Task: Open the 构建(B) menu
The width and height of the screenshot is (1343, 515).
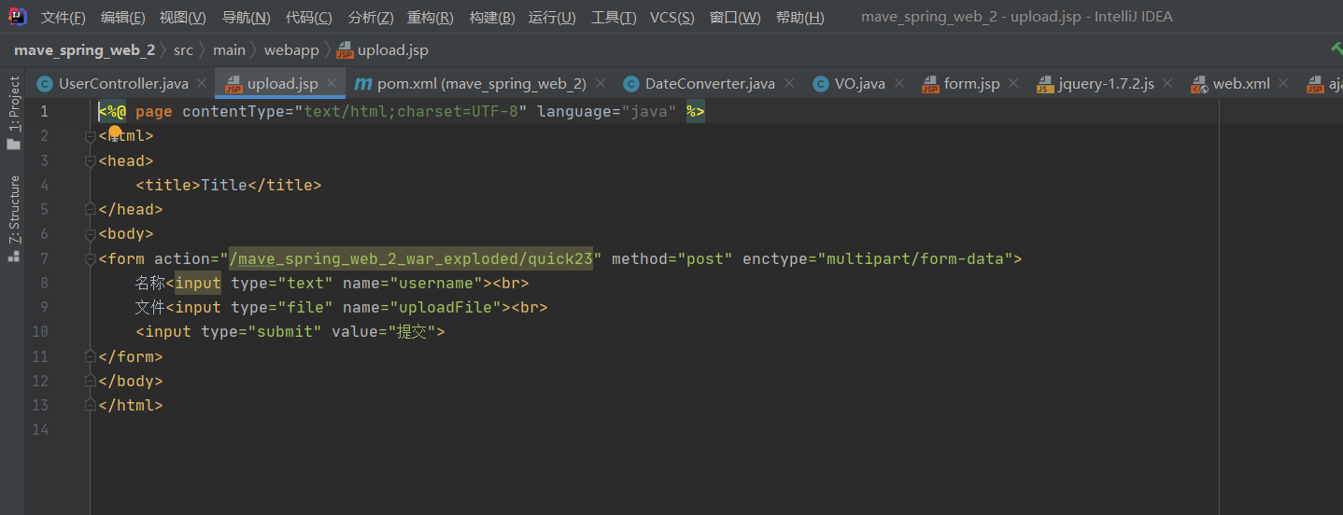Action: (492, 18)
